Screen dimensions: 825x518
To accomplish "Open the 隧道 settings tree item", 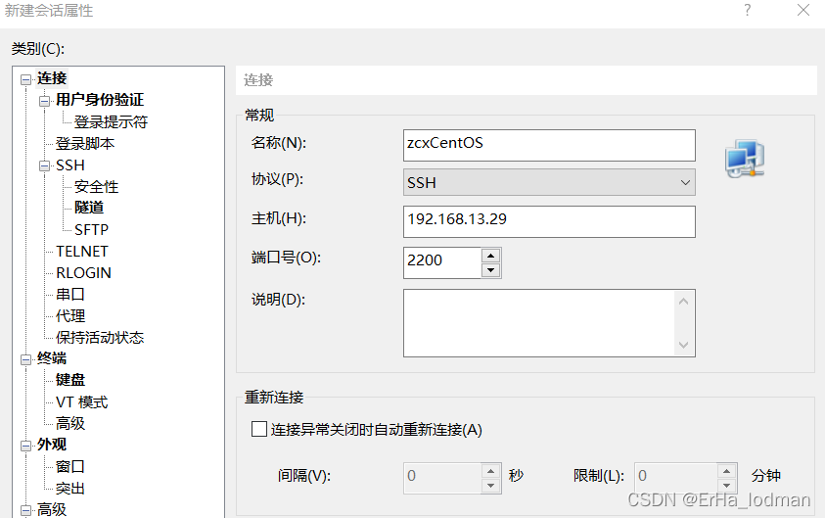I will (89, 208).
